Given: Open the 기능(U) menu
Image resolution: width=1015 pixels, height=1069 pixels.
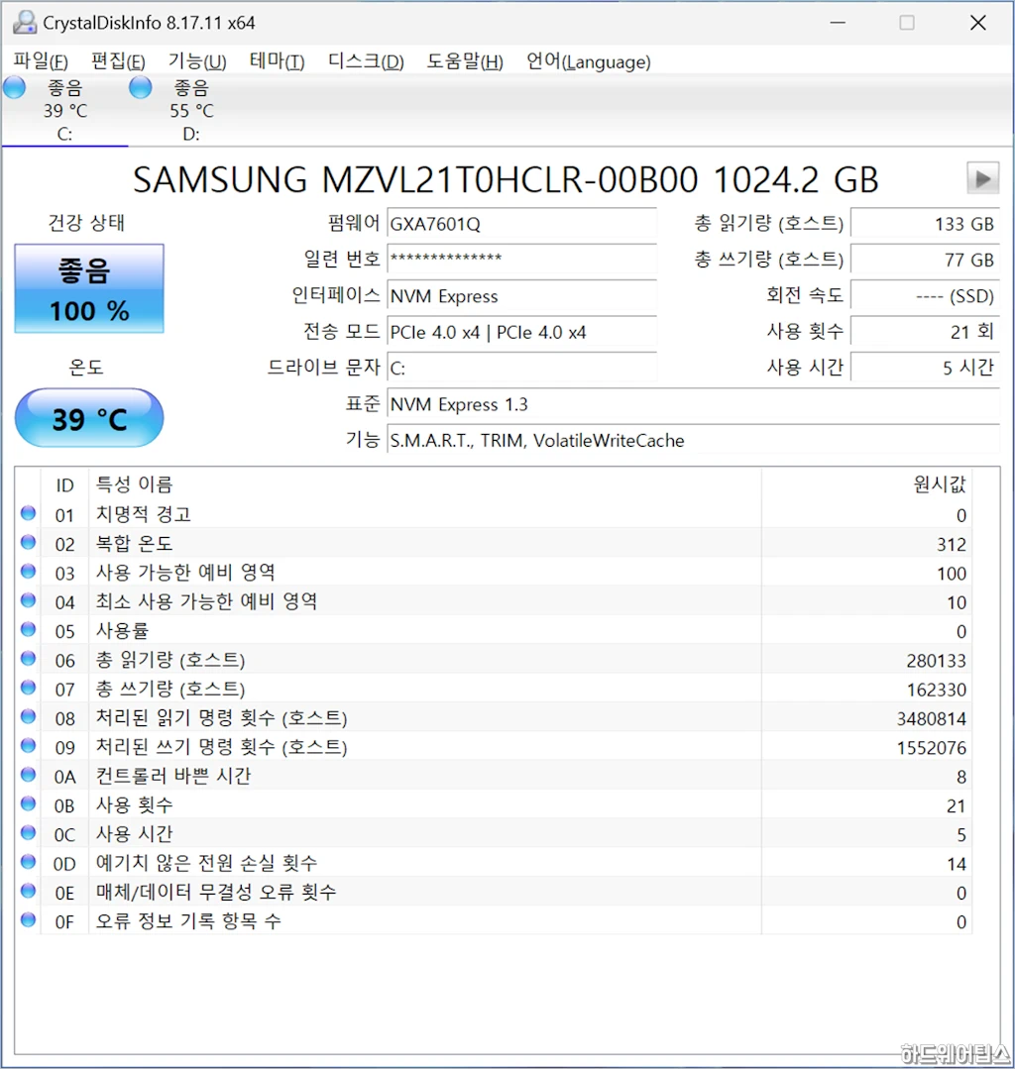Looking at the screenshot, I should point(197,61).
